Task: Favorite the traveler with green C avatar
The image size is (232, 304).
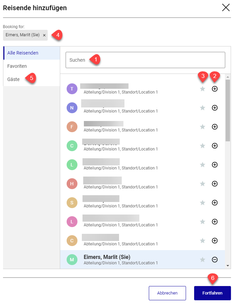Action: (x=202, y=146)
